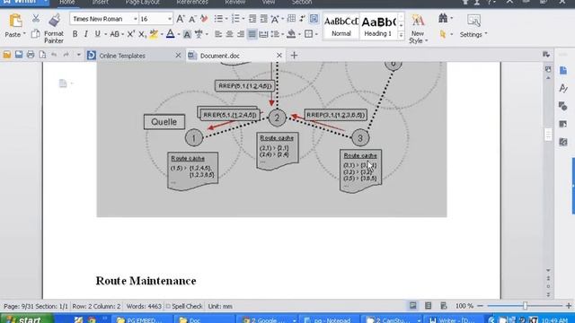
Task: Open the Settings dropdown arrow
Action: (486, 34)
